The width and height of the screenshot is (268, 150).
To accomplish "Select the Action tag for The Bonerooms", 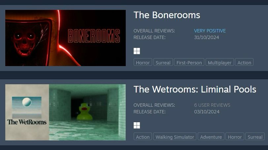I will 244,62.
